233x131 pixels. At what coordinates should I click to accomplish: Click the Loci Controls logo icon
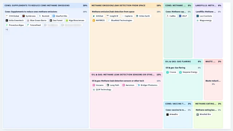click(x=197, y=16)
